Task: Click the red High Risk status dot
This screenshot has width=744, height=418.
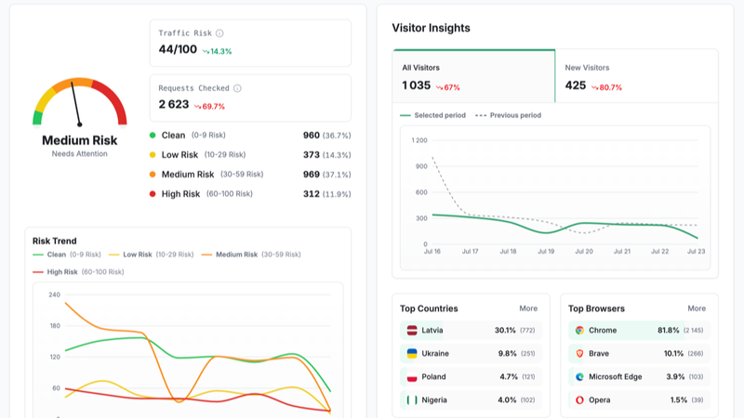Action: pyautogui.click(x=153, y=194)
